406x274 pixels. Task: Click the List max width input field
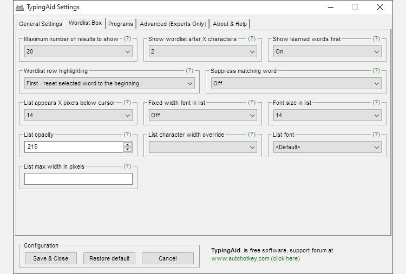(x=78, y=179)
